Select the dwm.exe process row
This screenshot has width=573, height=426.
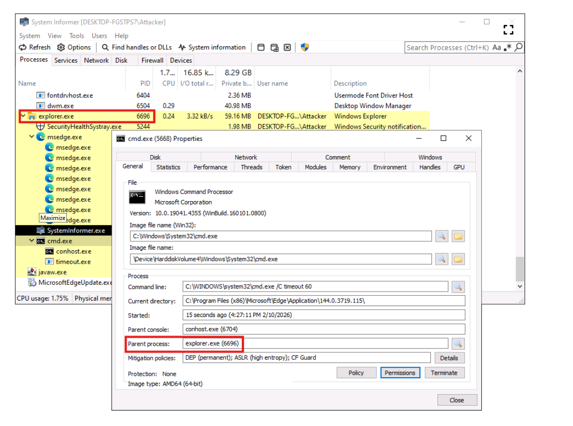point(223,106)
